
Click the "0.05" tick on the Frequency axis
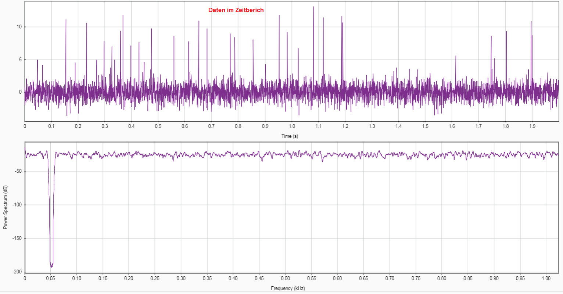(51, 278)
